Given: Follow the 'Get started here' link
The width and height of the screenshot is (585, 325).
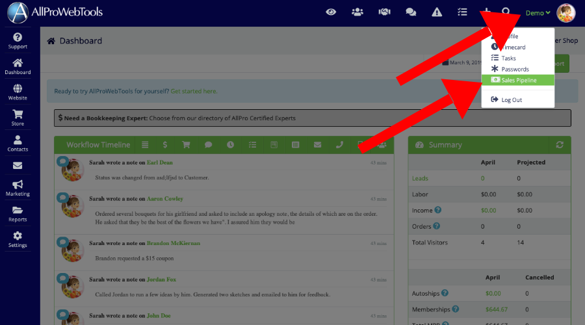Looking at the screenshot, I should (194, 91).
